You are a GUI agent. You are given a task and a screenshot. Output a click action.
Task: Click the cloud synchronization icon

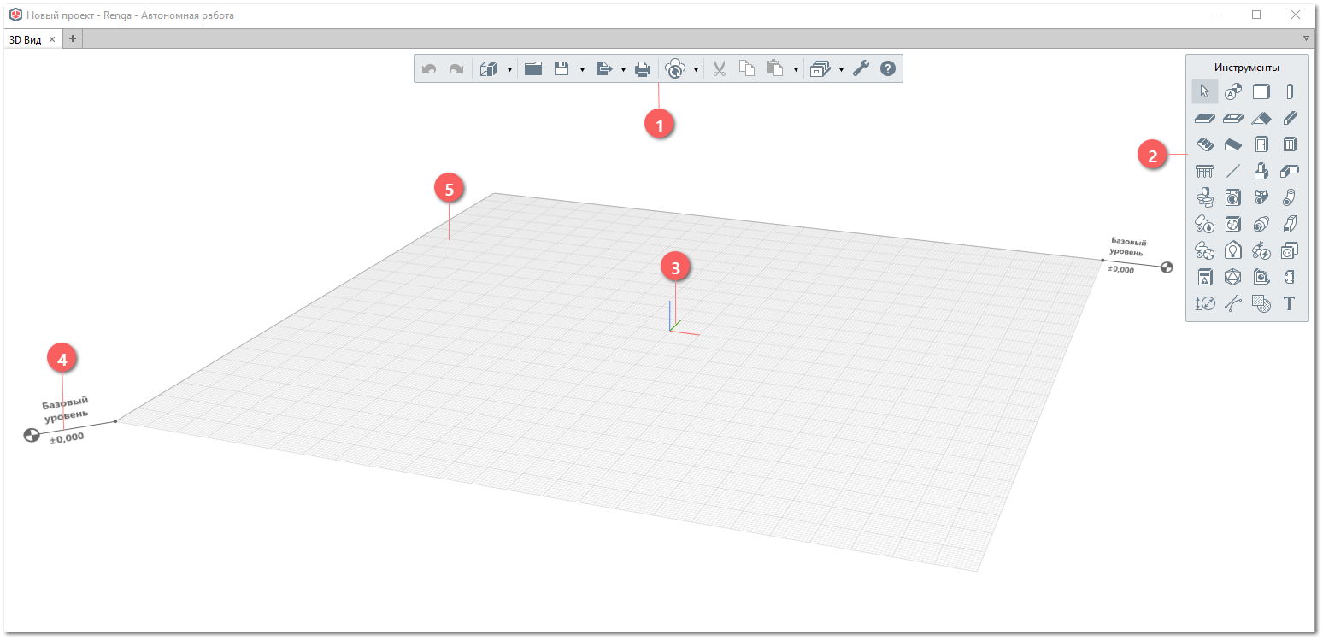pyautogui.click(x=676, y=69)
